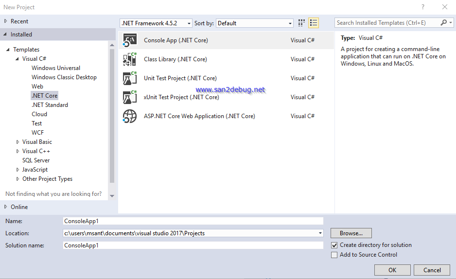Expand the Visual Basic tree node

tap(18, 142)
